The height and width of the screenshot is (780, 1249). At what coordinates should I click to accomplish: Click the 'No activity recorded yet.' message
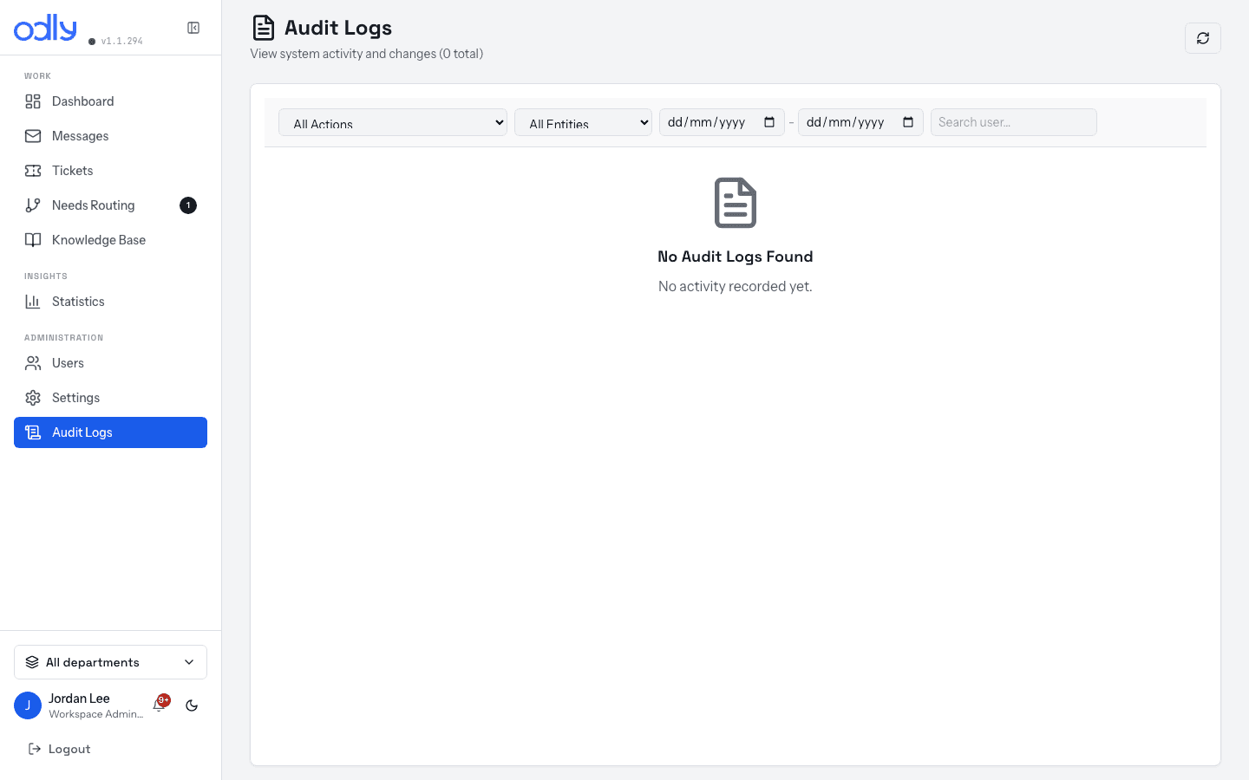(736, 286)
